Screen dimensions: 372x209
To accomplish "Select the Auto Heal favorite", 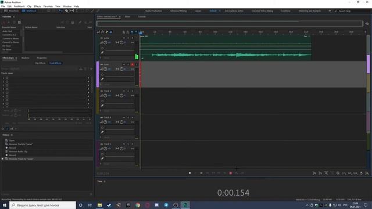I will click(7, 31).
